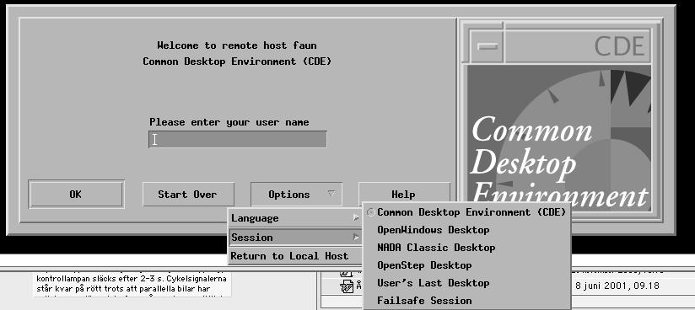Click the window menu dash icon in CDE logo
This screenshot has width=695, height=310.
click(x=488, y=46)
